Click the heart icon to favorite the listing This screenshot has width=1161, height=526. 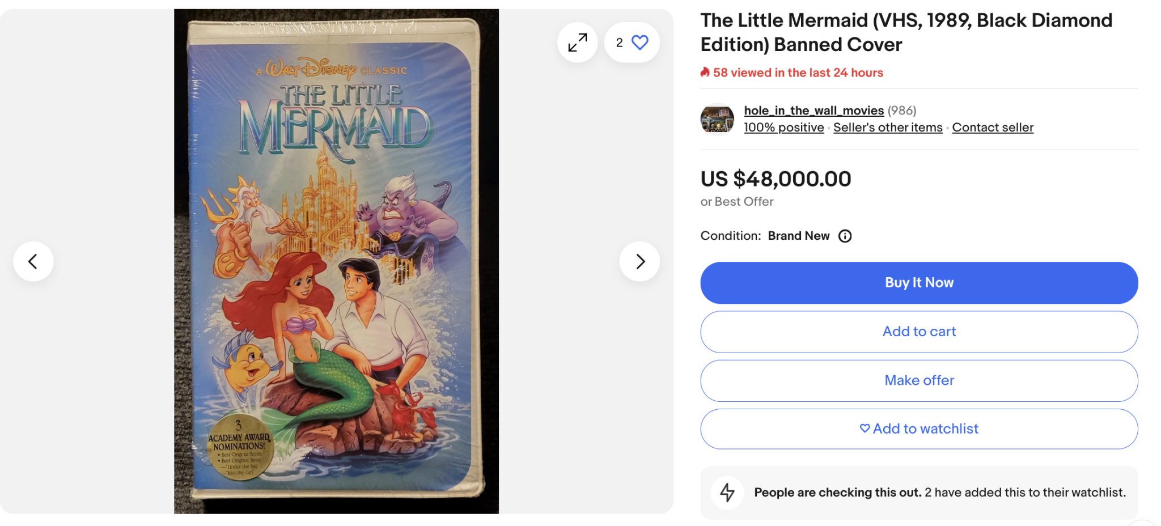click(x=640, y=42)
